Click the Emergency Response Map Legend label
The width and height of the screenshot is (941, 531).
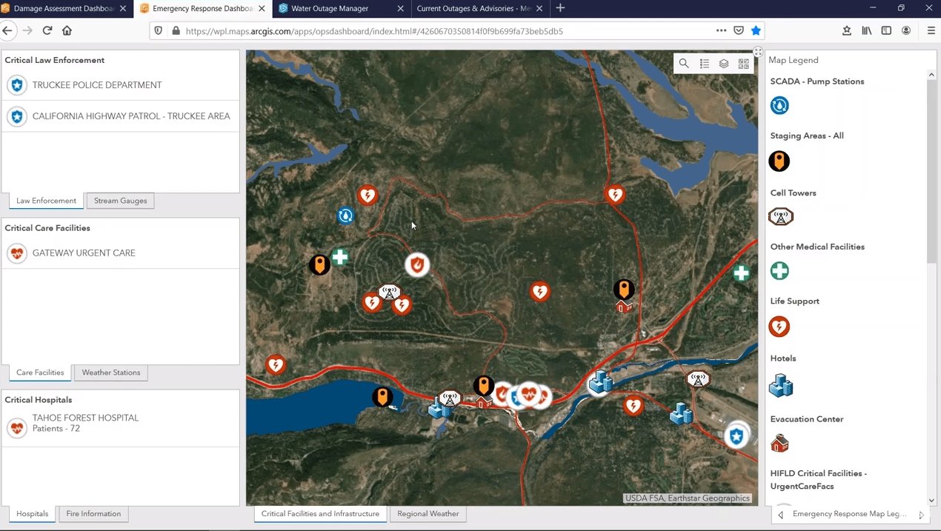(849, 514)
